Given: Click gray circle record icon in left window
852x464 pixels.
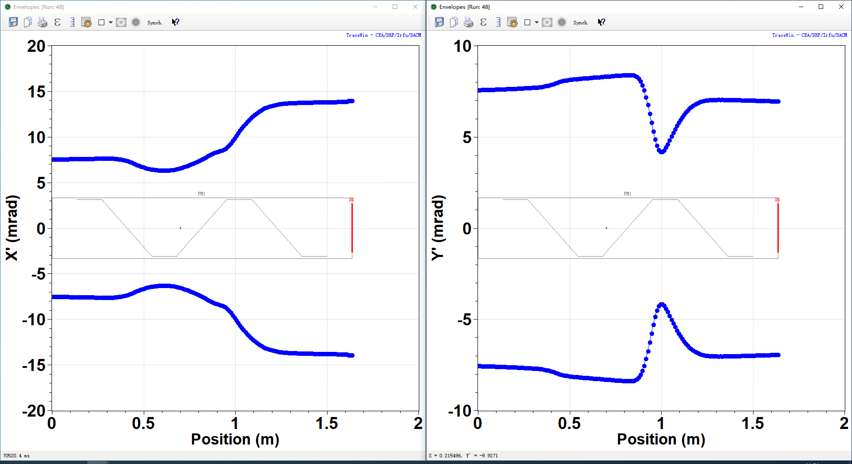Looking at the screenshot, I should point(136,22).
